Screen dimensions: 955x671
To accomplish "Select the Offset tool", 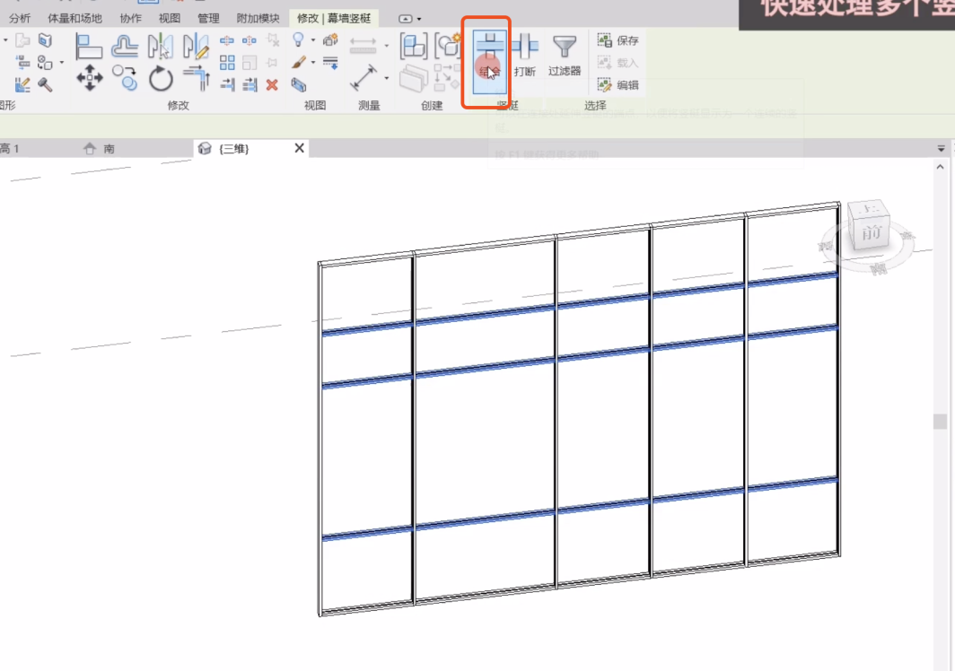I will (x=125, y=47).
